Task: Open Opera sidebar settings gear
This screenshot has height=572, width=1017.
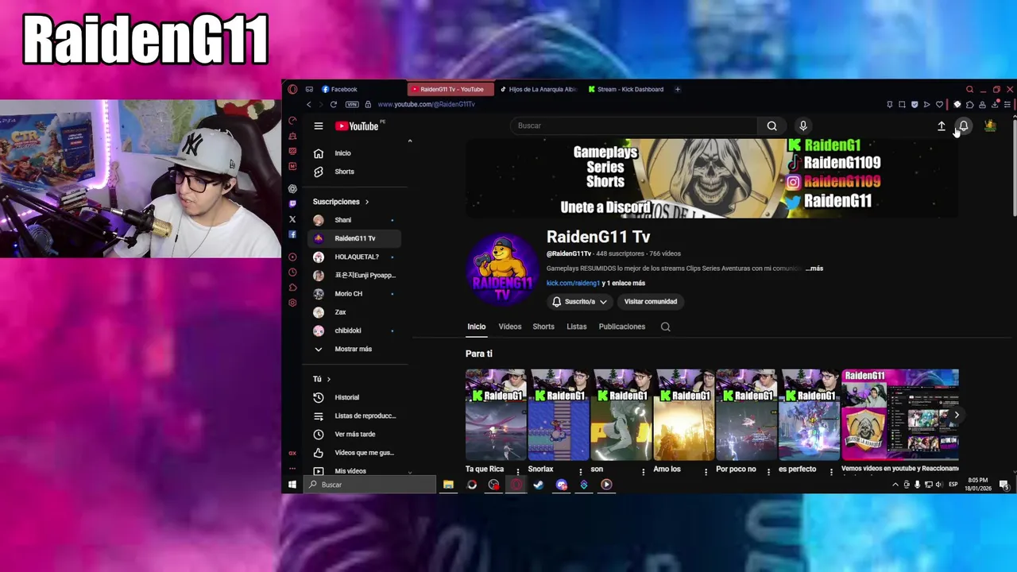Action: 292,303
